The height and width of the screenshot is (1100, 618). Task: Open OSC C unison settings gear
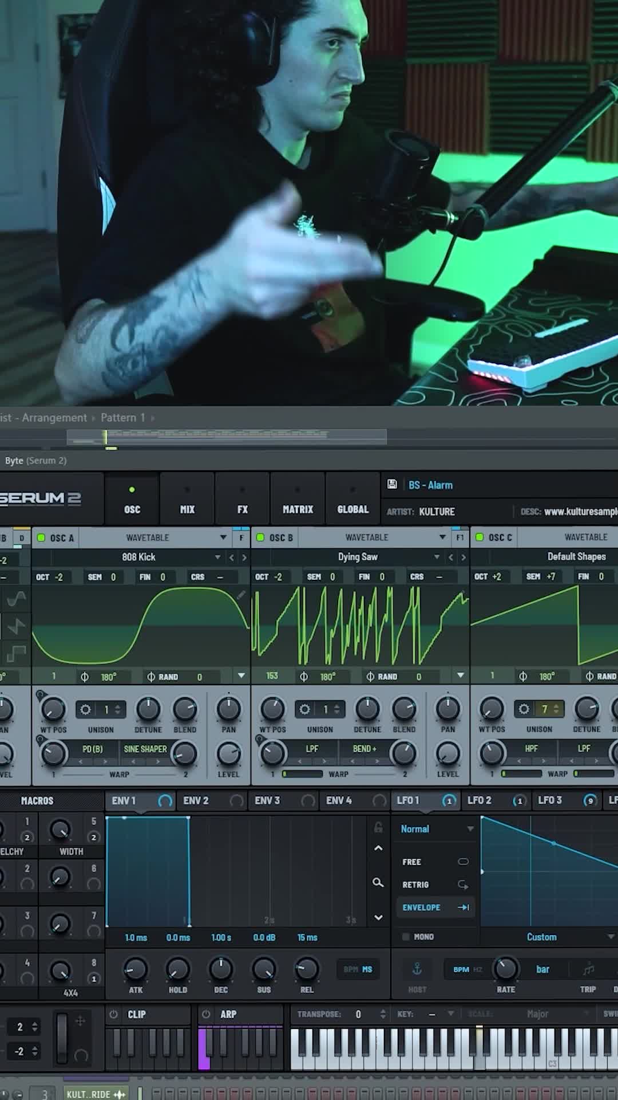click(524, 709)
